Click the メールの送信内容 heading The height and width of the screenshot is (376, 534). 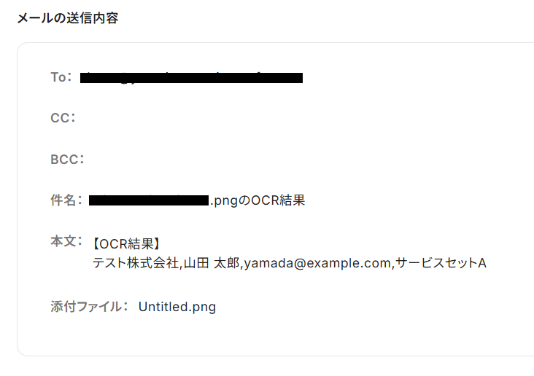pyautogui.click(x=67, y=18)
